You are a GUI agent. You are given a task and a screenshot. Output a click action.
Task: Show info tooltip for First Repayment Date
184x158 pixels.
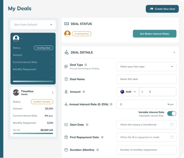[102, 137]
